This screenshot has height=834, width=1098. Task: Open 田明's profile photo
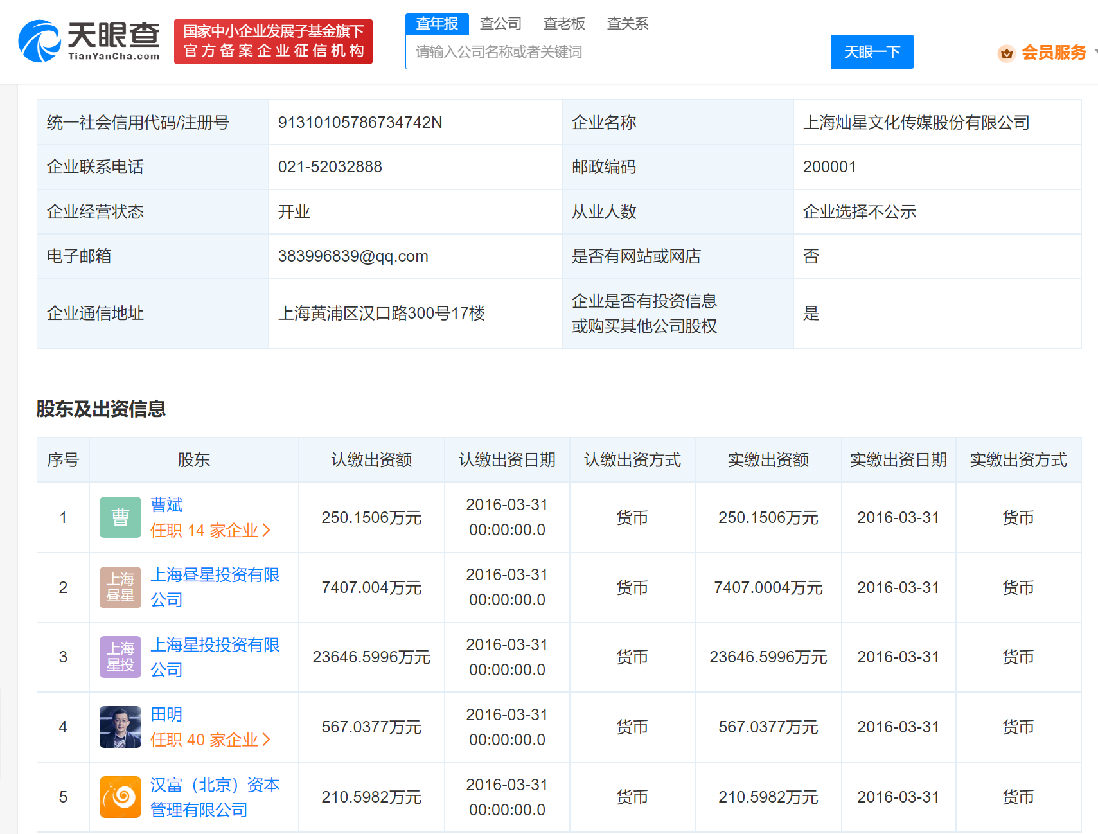120,727
